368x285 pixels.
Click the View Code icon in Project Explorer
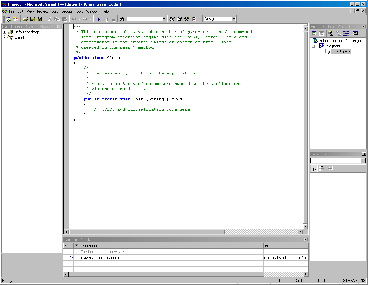click(x=314, y=34)
